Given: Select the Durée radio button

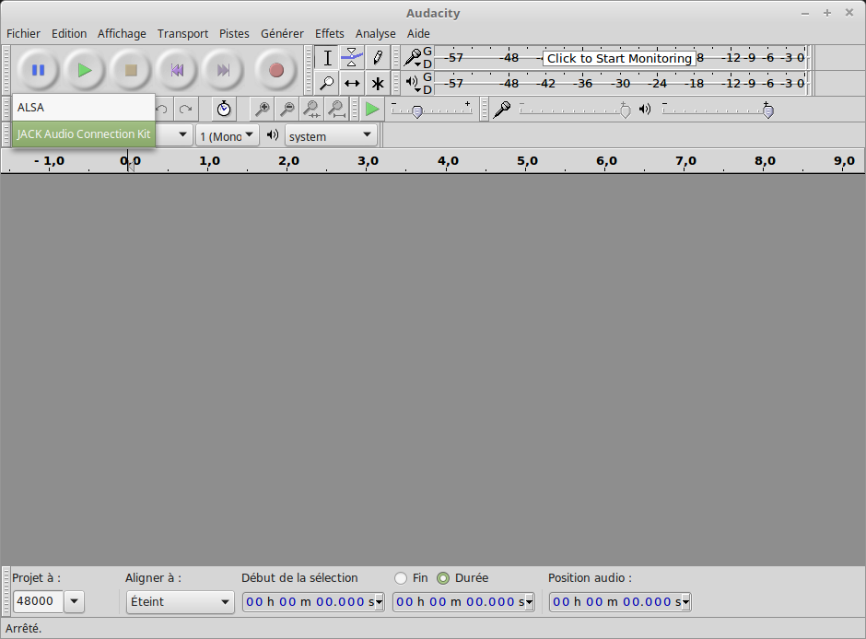Looking at the screenshot, I should (443, 578).
